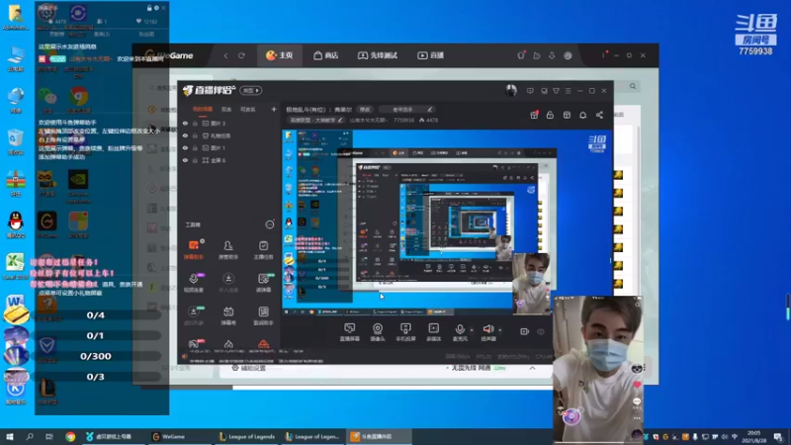Expand the mode pill next to companion logo
Image resolution: width=791 pixels, height=445 pixels.
click(251, 90)
